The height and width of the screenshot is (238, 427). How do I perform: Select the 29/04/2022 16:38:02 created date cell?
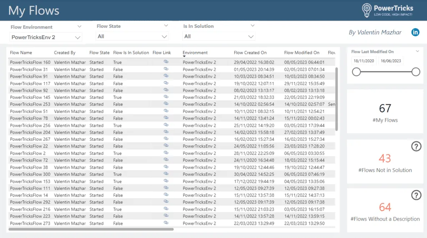coord(254,62)
